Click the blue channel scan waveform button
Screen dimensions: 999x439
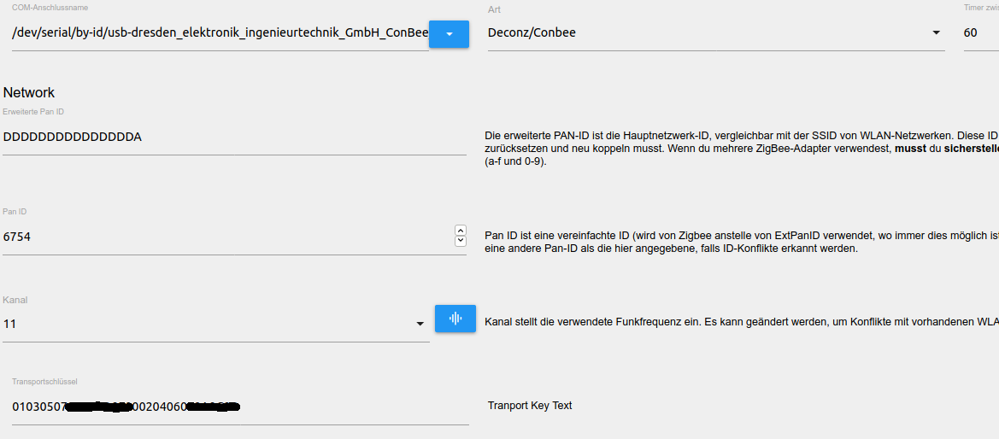(x=455, y=319)
